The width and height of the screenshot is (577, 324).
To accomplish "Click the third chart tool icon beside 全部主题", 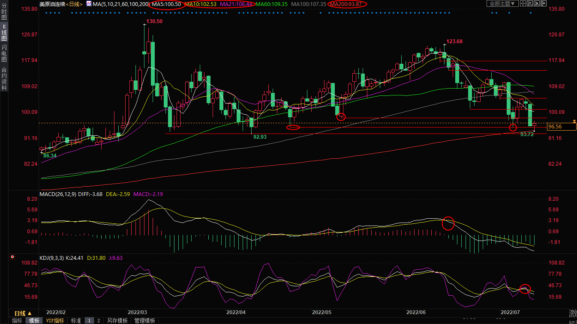I will [537, 4].
